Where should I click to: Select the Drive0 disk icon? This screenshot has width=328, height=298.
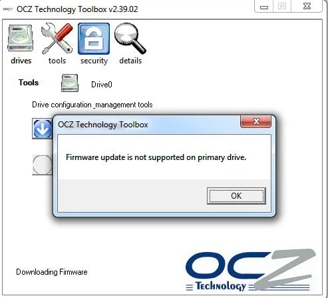70,83
